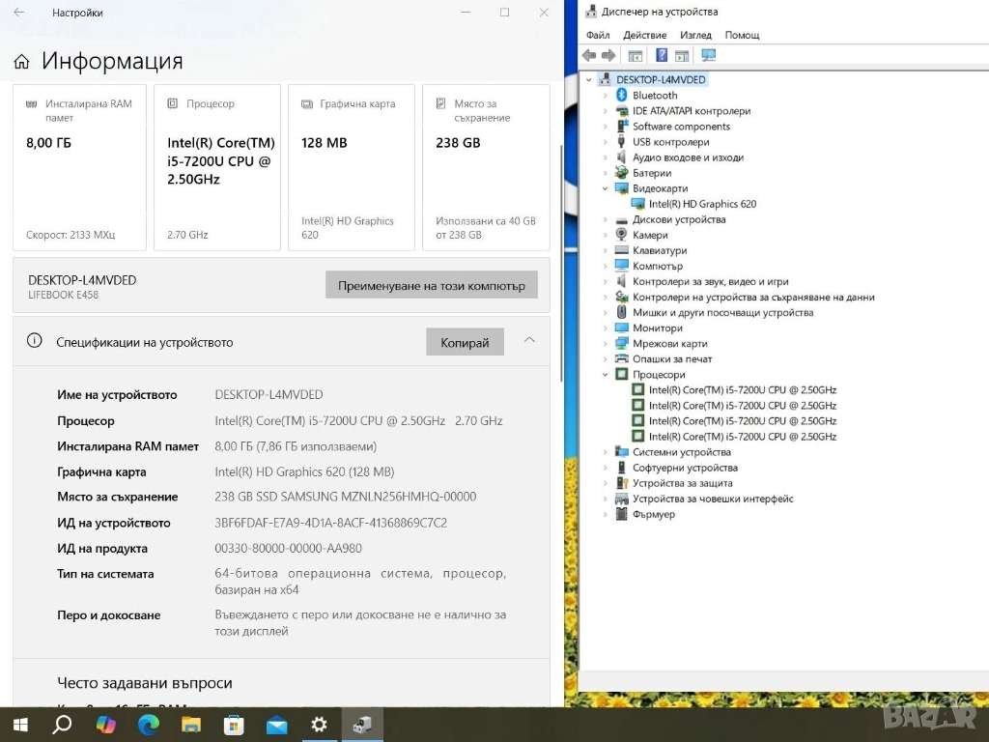The image size is (989, 742).
Task: Expand the Bluetooth node
Action: point(606,96)
